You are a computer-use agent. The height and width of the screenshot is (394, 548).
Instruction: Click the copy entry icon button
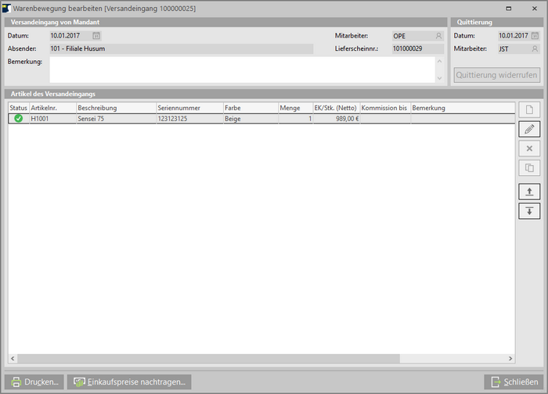point(529,167)
